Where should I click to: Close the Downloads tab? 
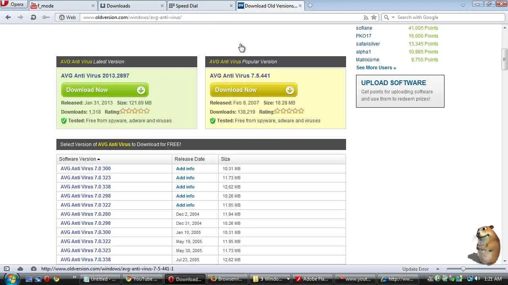[162, 6]
